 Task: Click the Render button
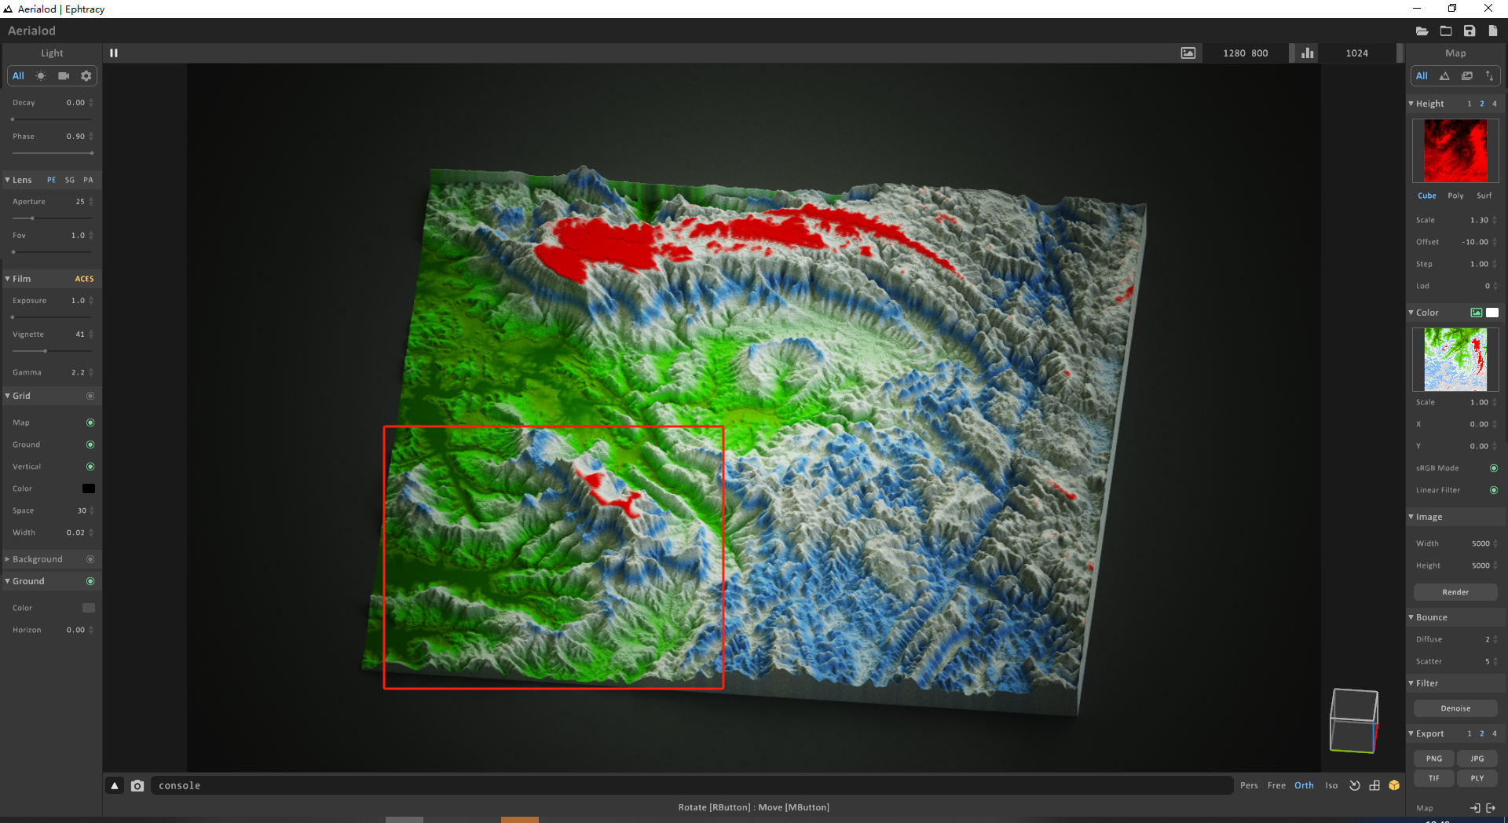1455,592
